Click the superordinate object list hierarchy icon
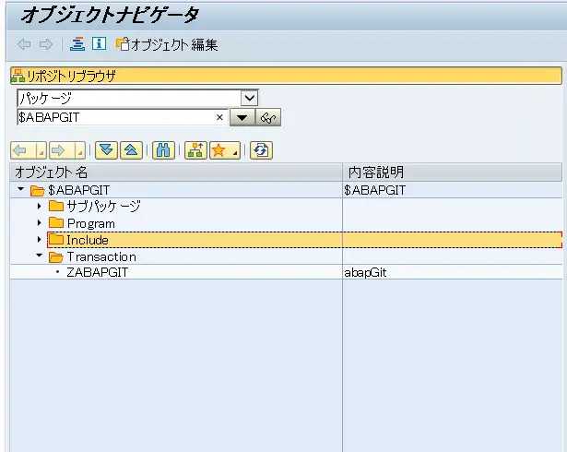 click(195, 150)
